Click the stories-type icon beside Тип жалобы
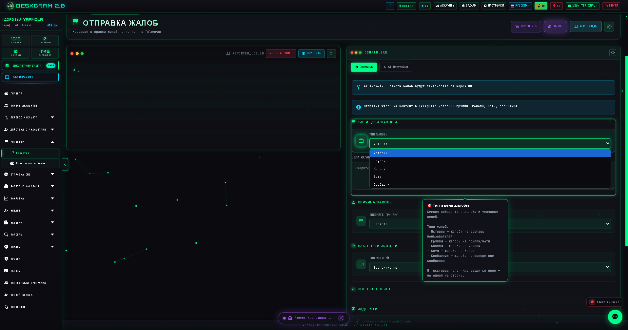 click(361, 141)
